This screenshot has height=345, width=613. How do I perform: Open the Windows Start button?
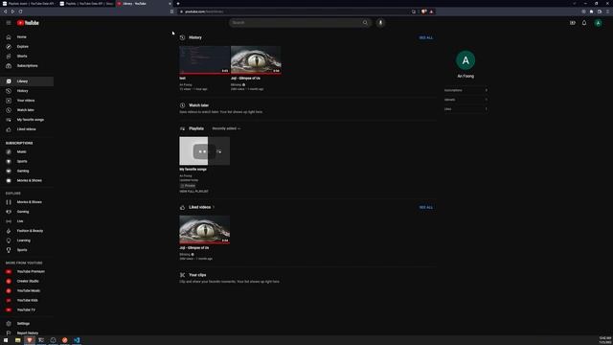6,340
